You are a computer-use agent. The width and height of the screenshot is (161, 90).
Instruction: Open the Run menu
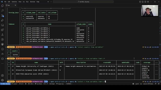click(x=27, y=2)
